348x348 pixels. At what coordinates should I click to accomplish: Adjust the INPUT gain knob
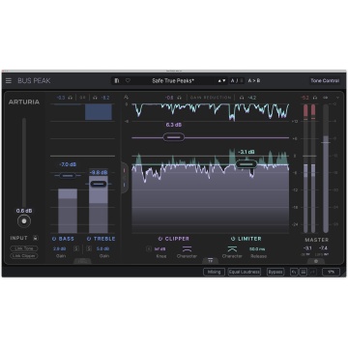click(24, 221)
